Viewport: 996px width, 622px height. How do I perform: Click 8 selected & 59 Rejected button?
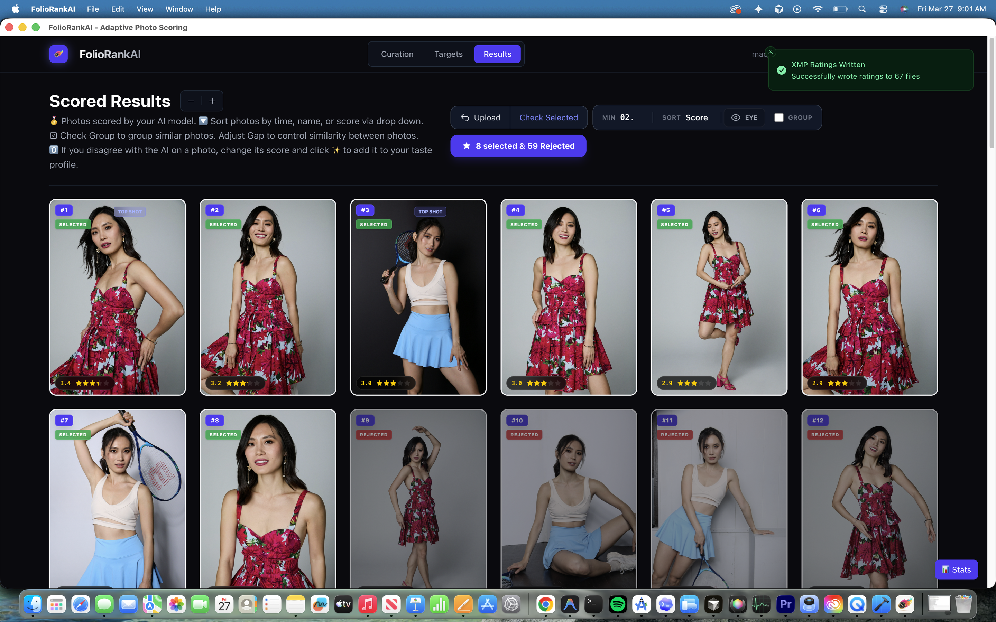click(518, 146)
